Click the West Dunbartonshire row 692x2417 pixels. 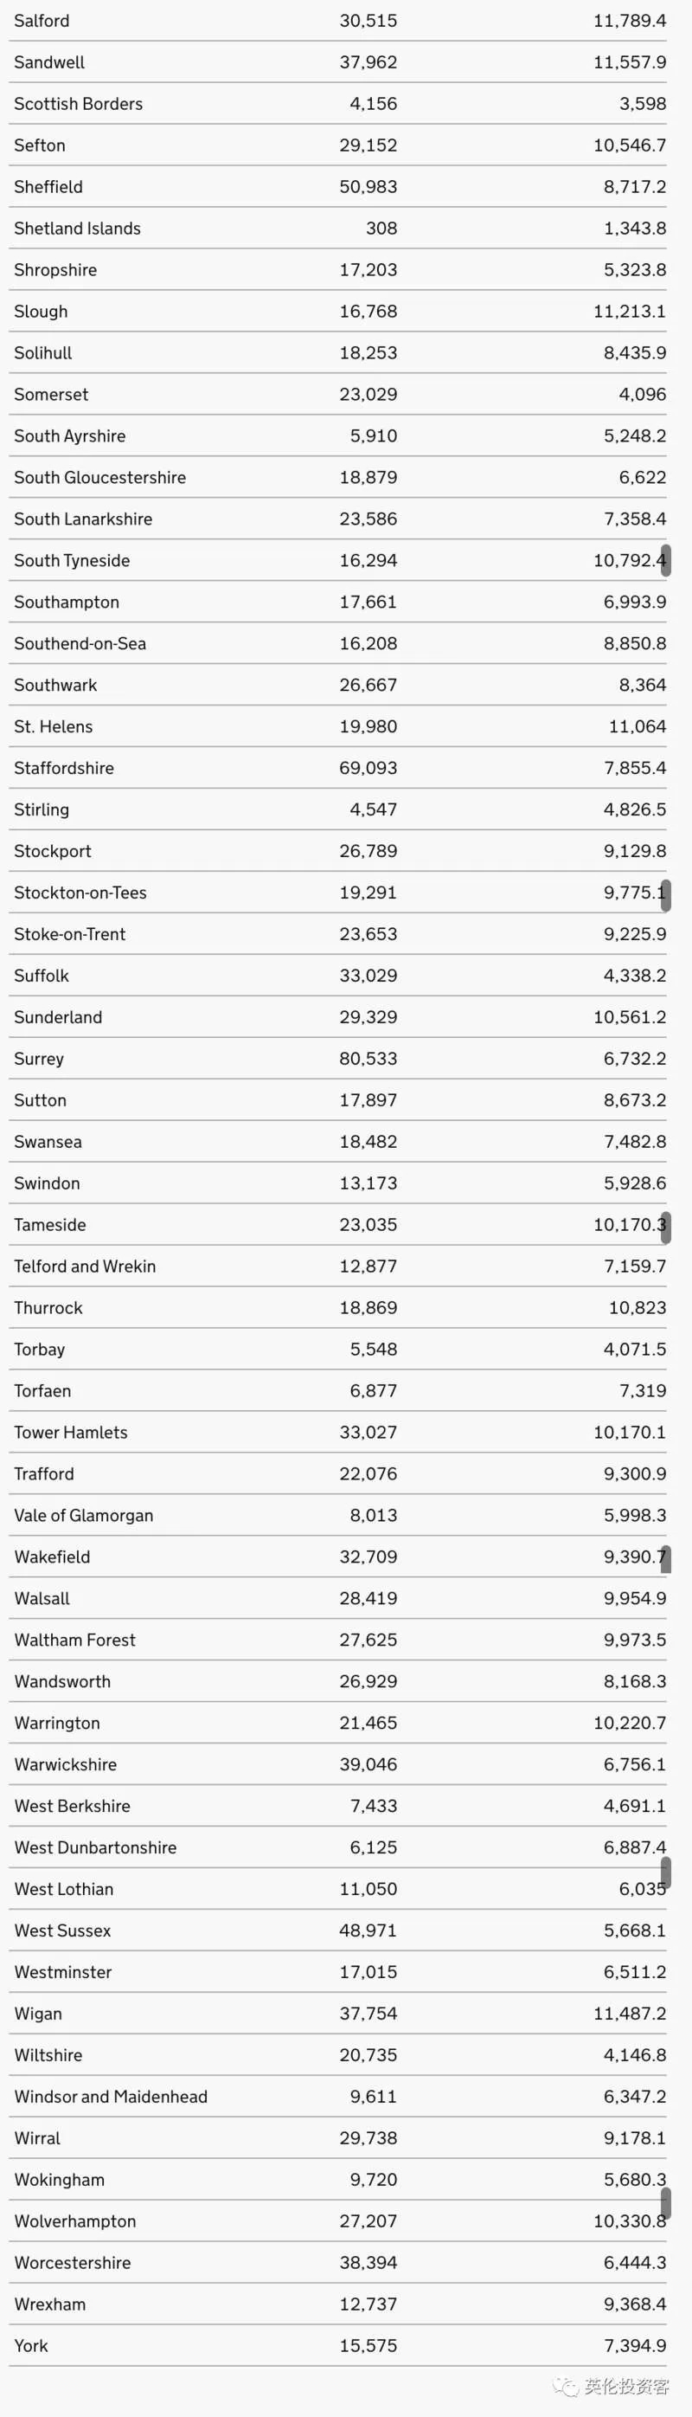pyautogui.click(x=339, y=1847)
